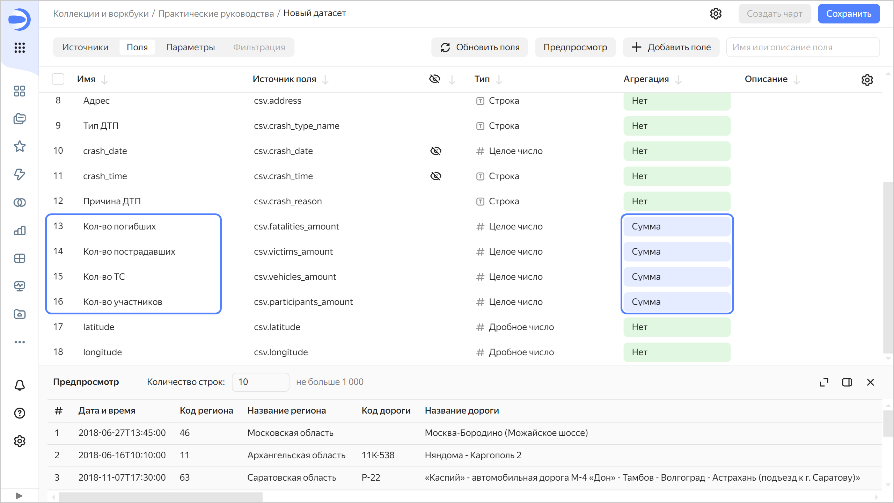Tick the select-all fields checkbox
The height and width of the screenshot is (503, 894).
pos(58,79)
